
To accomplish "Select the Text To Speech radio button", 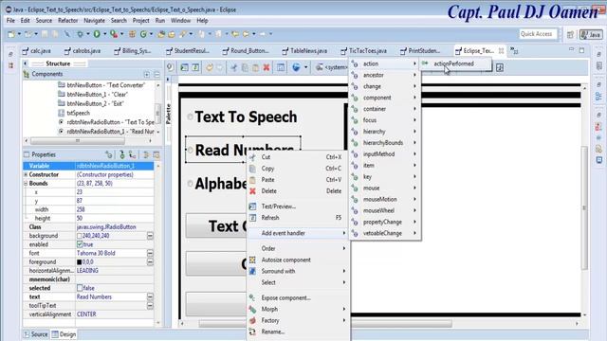I will pos(190,117).
